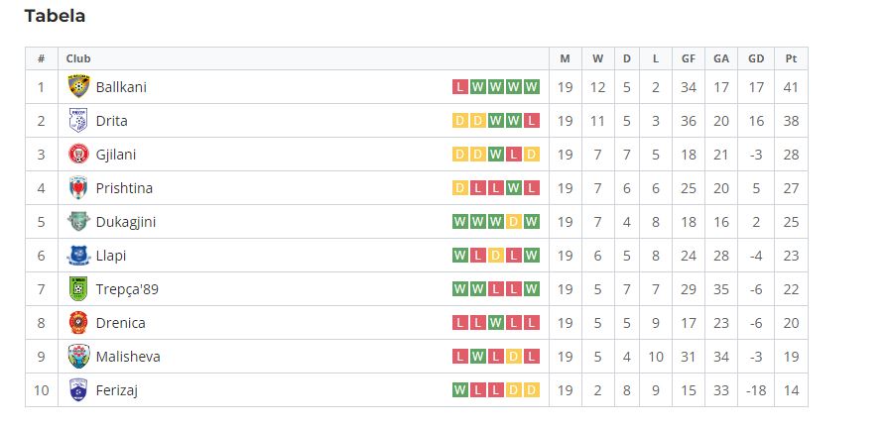Click the Ballkani club crest icon
Image resolution: width=888 pixels, height=427 pixels.
(x=78, y=86)
